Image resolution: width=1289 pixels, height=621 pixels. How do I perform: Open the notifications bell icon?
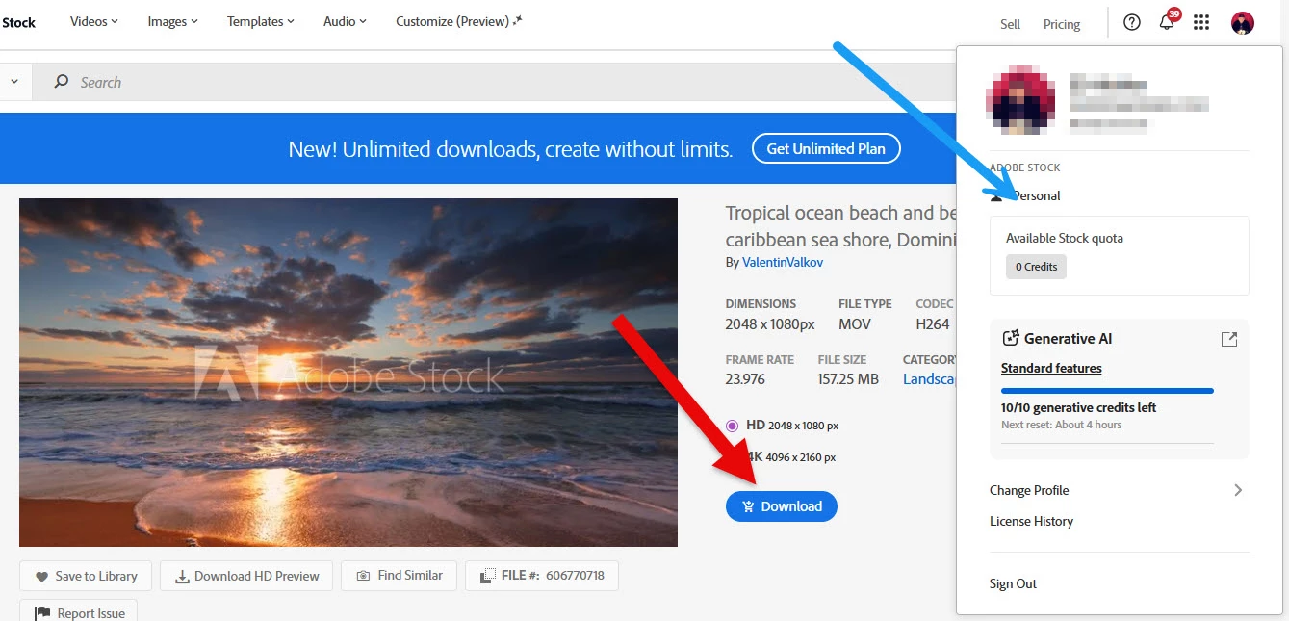[x=1167, y=22]
